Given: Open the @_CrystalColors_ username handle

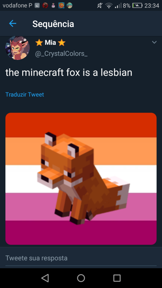Looking at the screenshot, I should [61, 54].
